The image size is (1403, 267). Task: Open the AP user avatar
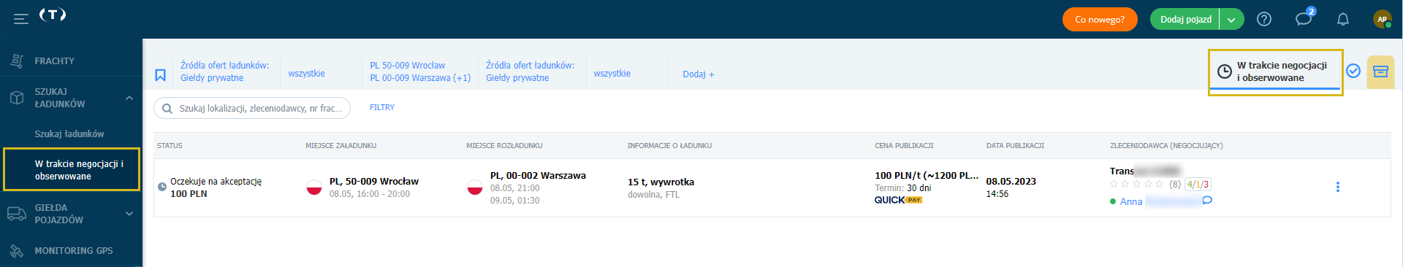[1382, 20]
